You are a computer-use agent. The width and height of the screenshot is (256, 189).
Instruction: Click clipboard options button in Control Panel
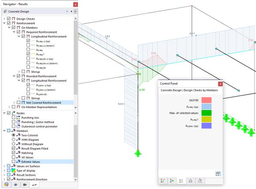click(x=218, y=173)
